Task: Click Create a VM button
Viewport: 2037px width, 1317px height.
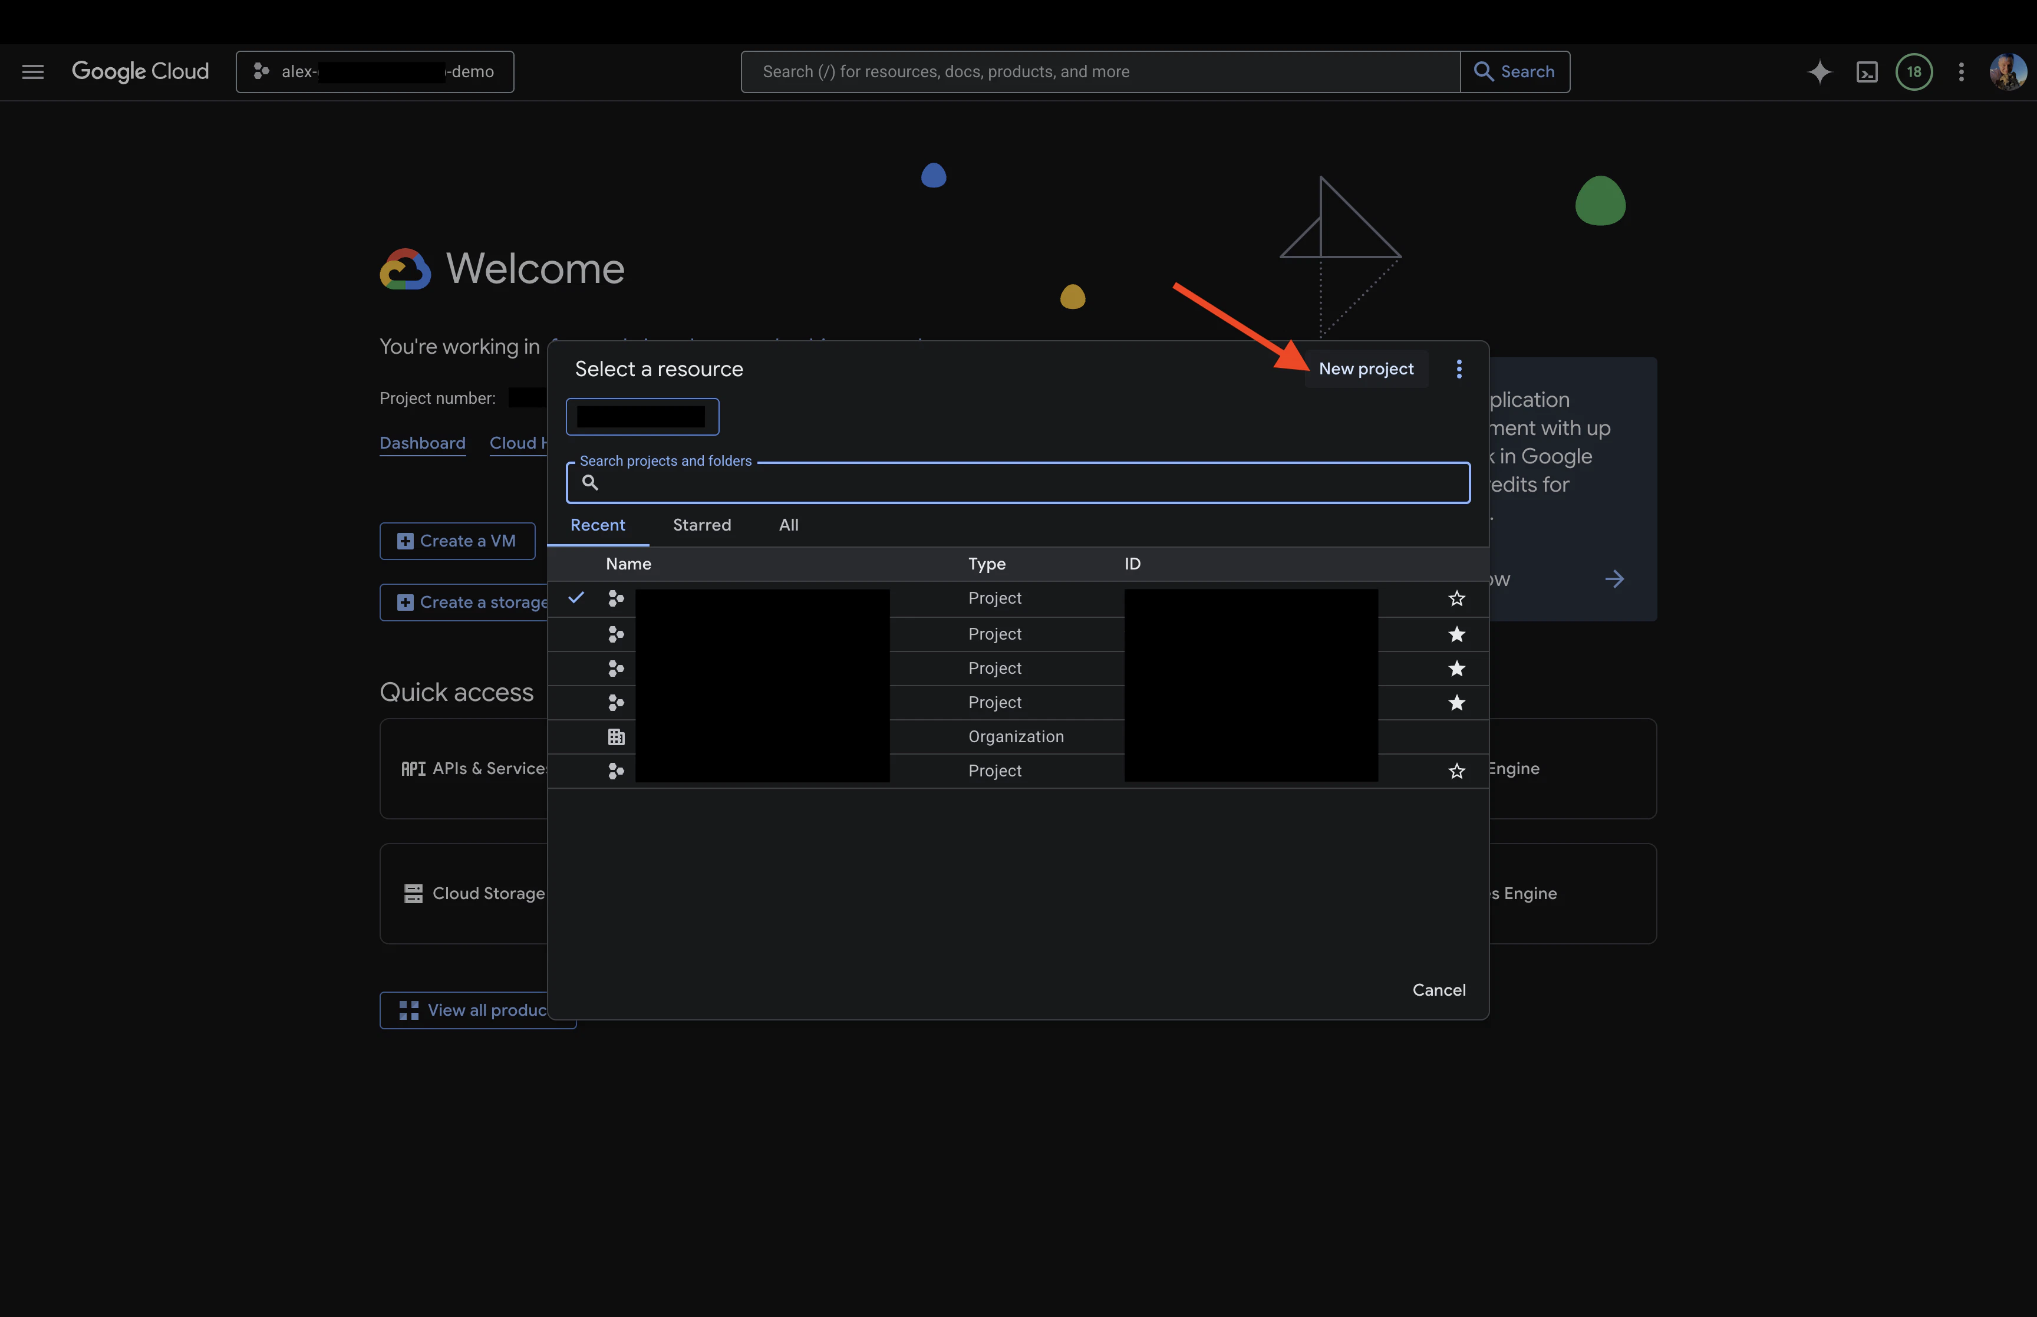Action: [x=457, y=541]
